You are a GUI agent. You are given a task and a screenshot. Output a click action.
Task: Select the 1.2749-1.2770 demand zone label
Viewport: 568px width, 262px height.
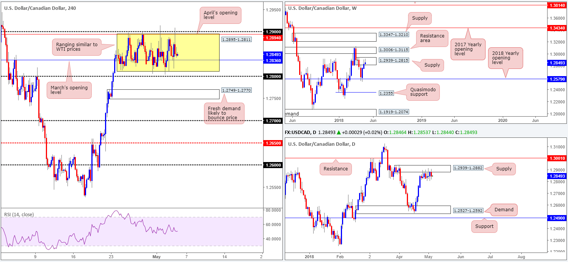(x=237, y=90)
